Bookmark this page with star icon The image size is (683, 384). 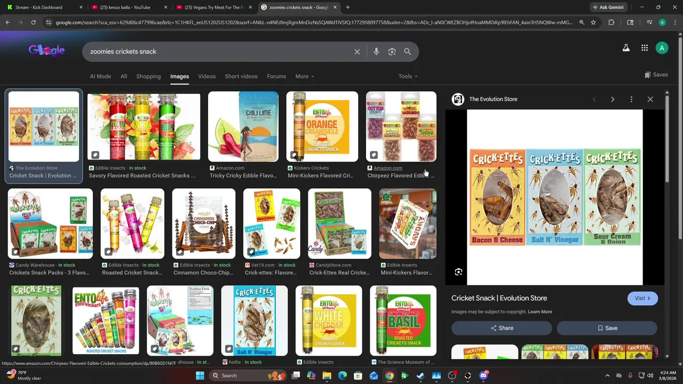[x=593, y=22]
